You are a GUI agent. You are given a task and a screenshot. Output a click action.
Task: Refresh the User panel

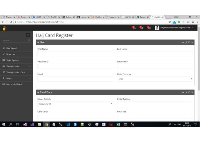click(189, 43)
